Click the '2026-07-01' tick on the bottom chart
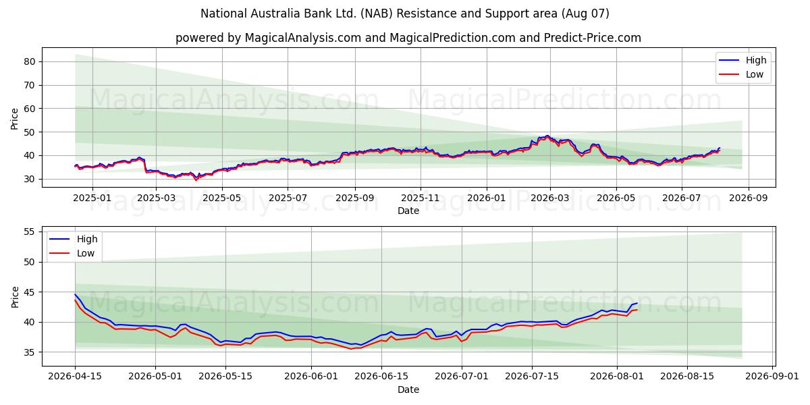This screenshot has height=405, width=810. (462, 377)
